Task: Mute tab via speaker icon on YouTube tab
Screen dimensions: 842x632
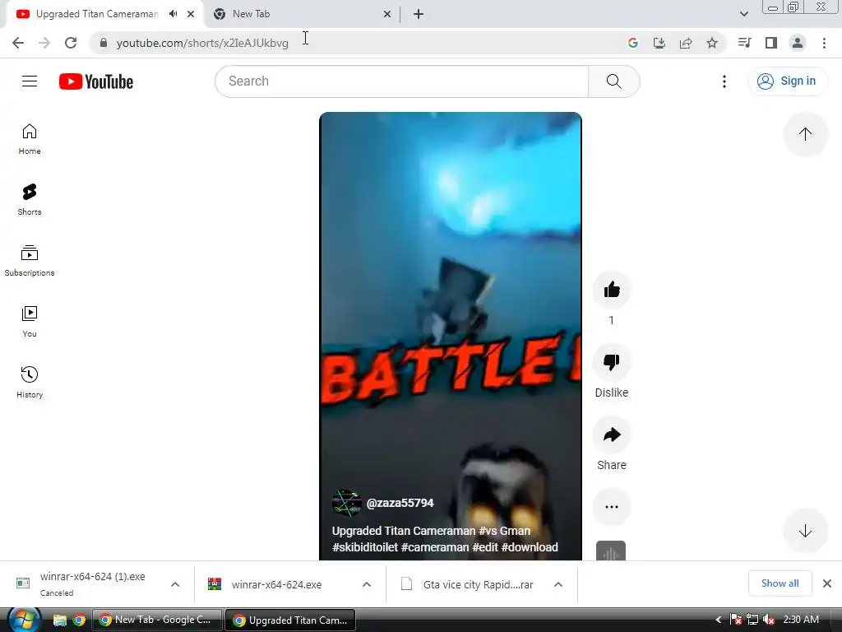Action: click(173, 14)
